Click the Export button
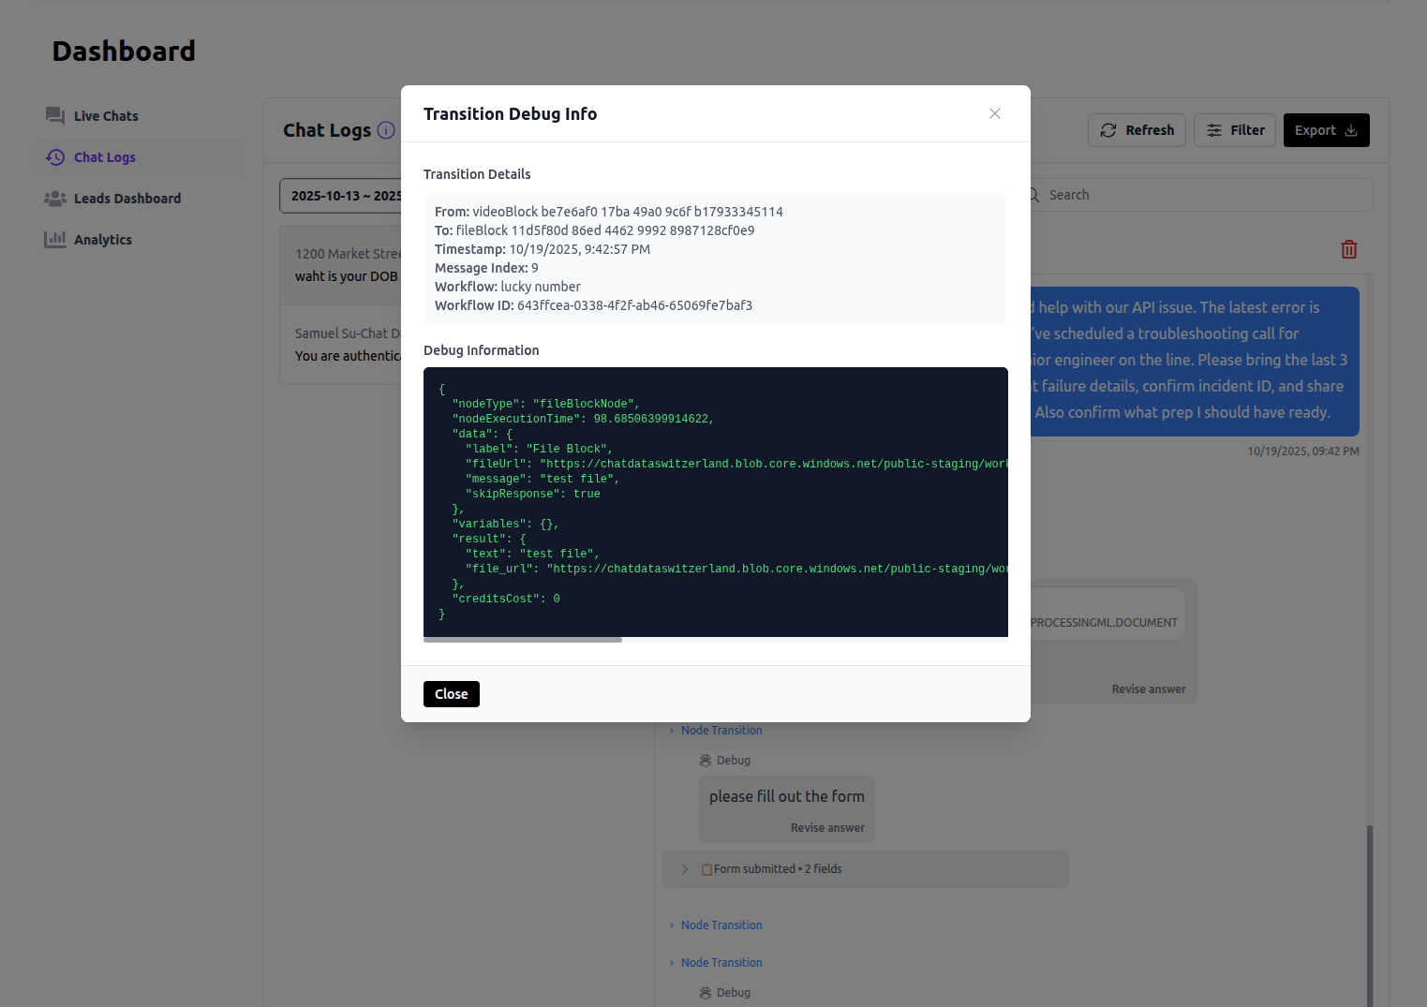 (1326, 130)
